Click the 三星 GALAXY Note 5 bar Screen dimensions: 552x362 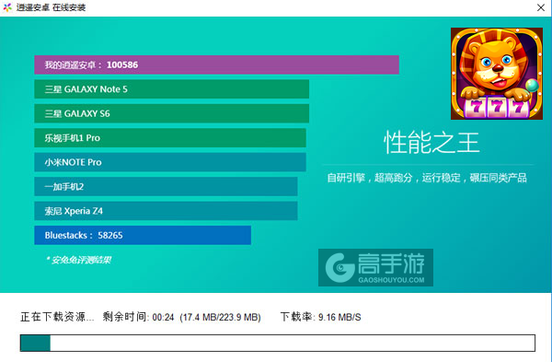[x=171, y=89]
